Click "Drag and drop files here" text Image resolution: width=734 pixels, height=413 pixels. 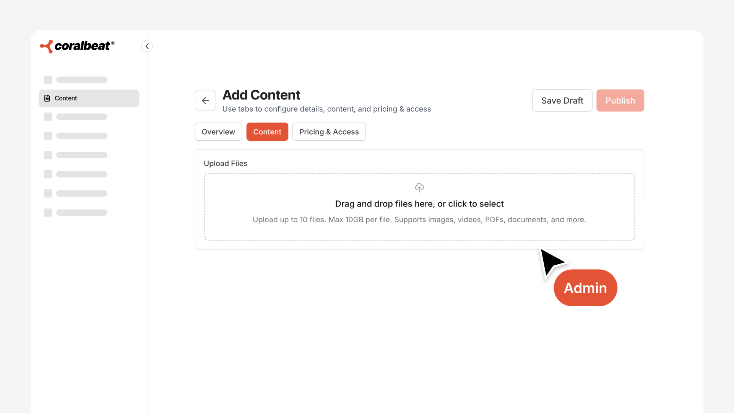coord(419,204)
